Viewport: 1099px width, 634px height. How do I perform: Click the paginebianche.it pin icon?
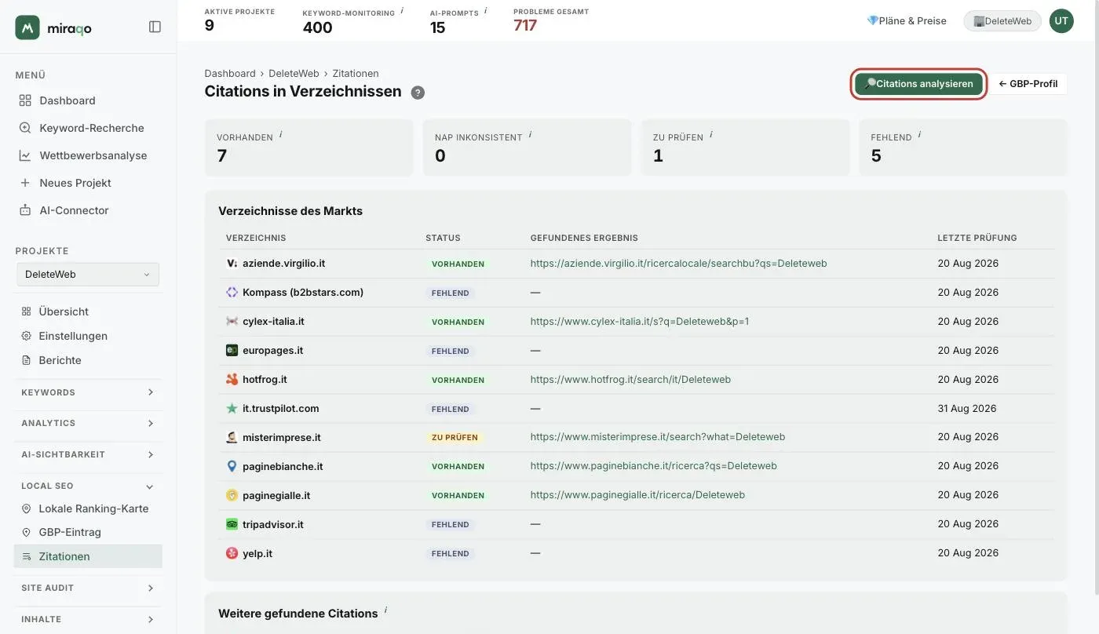[232, 467]
